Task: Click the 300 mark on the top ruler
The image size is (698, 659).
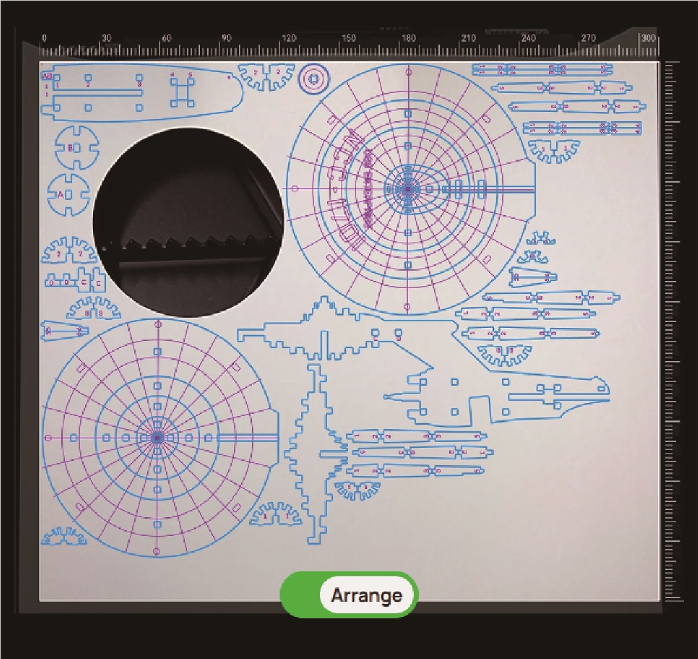Action: coord(648,39)
